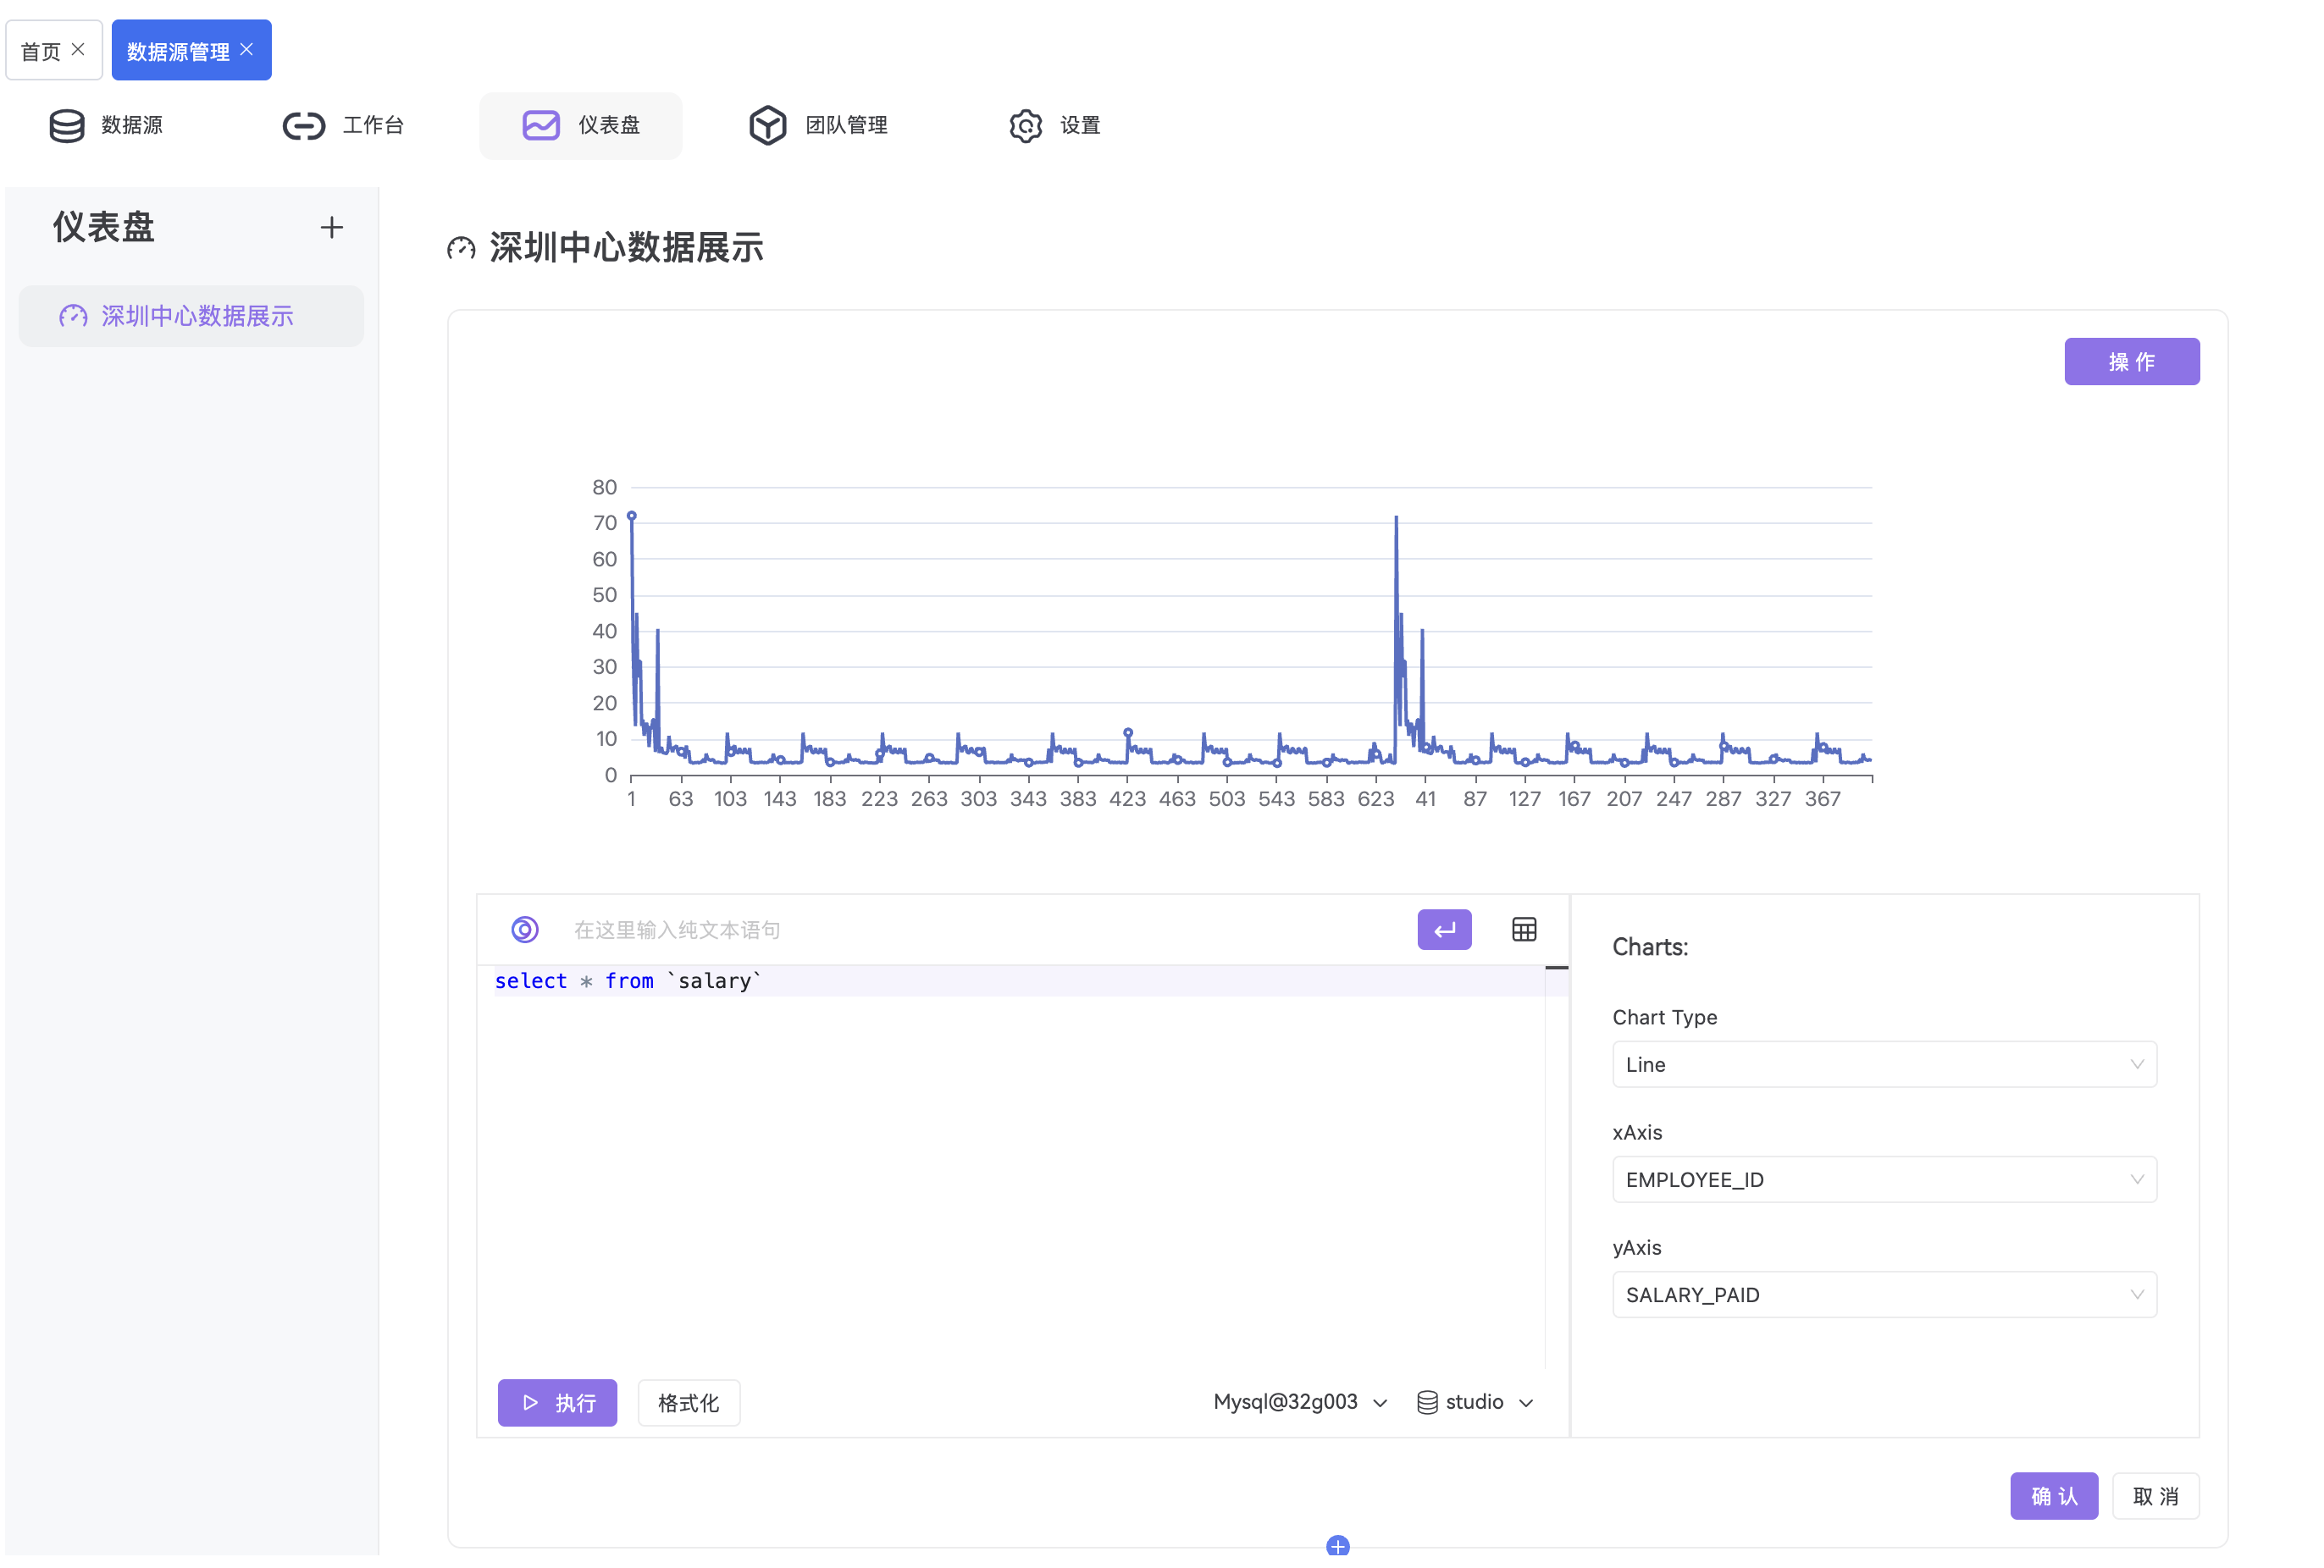This screenshot has width=2324, height=1568.
Task: Click the plus icon to add dashboard
Action: click(x=331, y=228)
